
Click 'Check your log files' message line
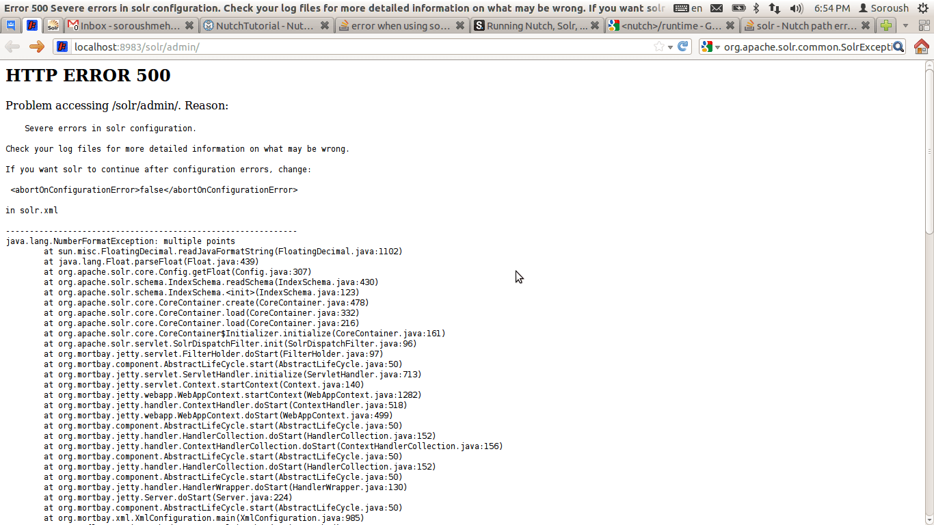coord(178,149)
